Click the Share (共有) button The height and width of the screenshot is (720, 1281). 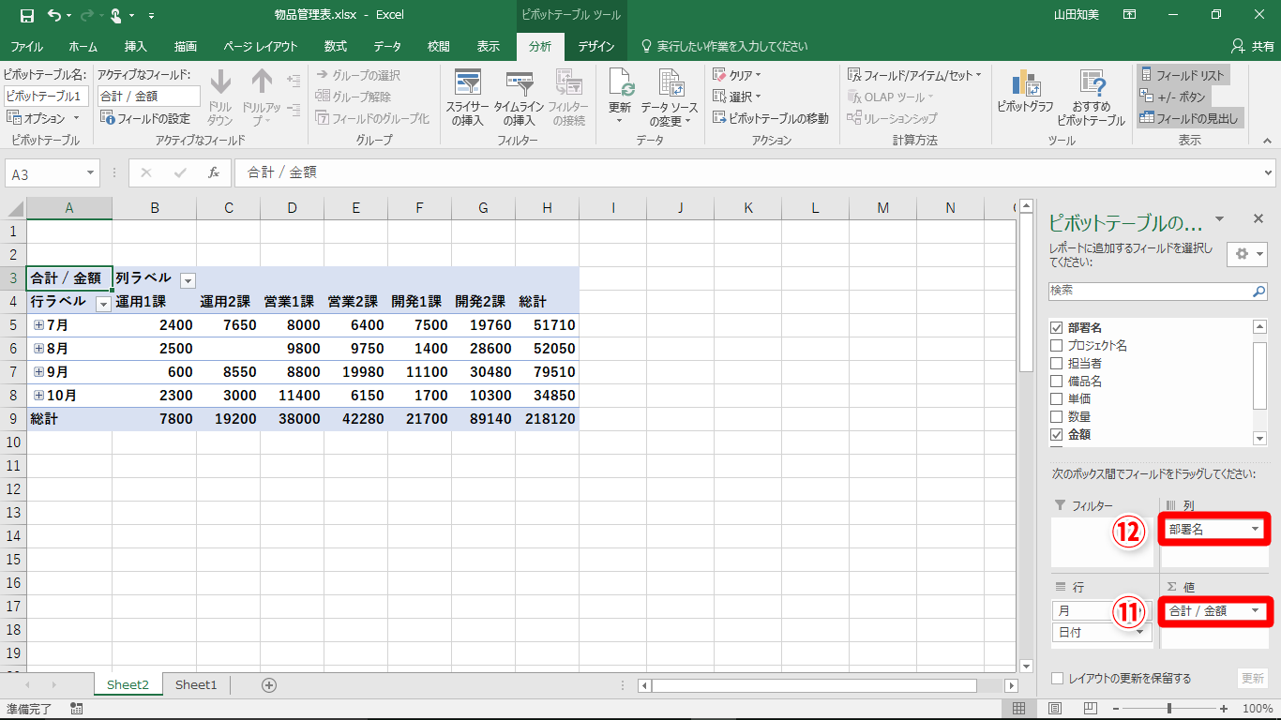pos(1252,46)
